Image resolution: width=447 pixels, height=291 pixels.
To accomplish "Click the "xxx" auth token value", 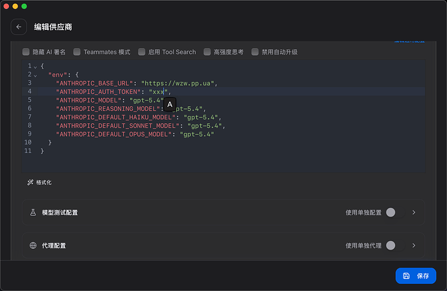I will (x=158, y=92).
